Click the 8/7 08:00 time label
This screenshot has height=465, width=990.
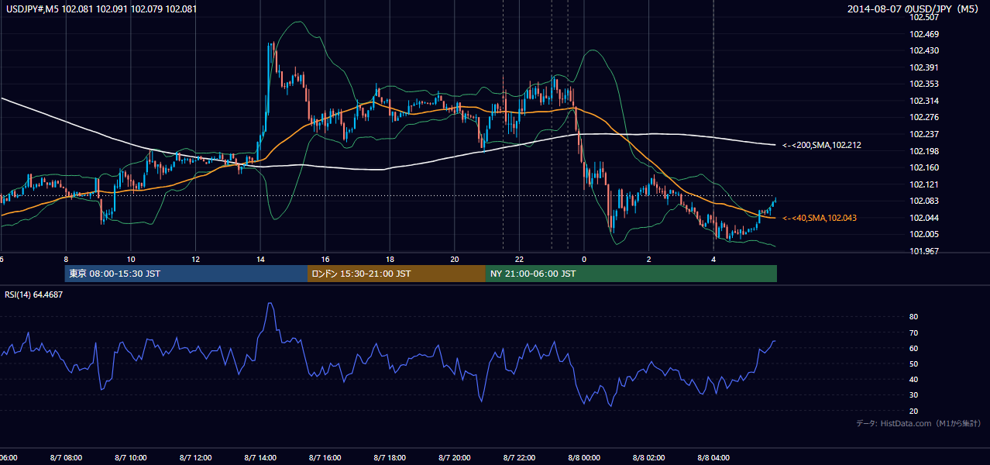[x=66, y=458]
